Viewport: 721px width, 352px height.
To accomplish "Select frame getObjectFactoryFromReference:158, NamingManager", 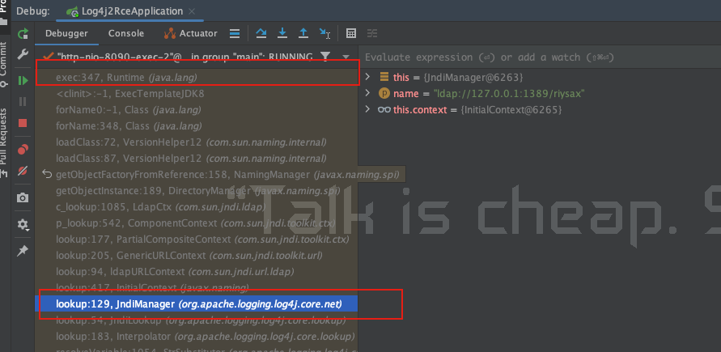I will [221, 175].
